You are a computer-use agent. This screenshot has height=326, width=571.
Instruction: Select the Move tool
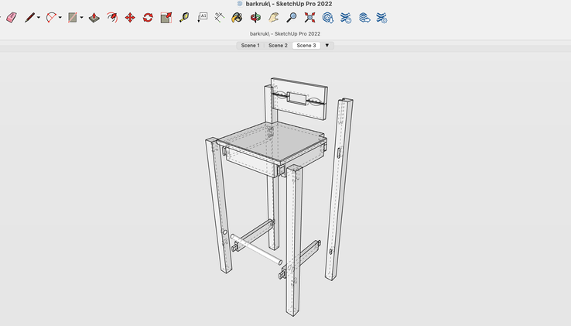pyautogui.click(x=129, y=17)
